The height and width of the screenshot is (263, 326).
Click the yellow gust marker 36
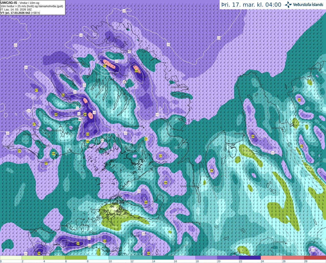(85, 114)
